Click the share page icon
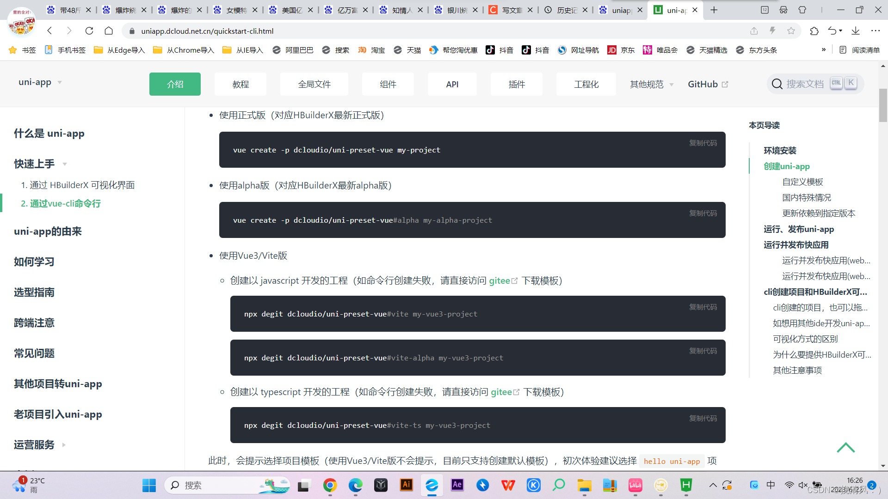Image resolution: width=888 pixels, height=499 pixels. (x=754, y=31)
